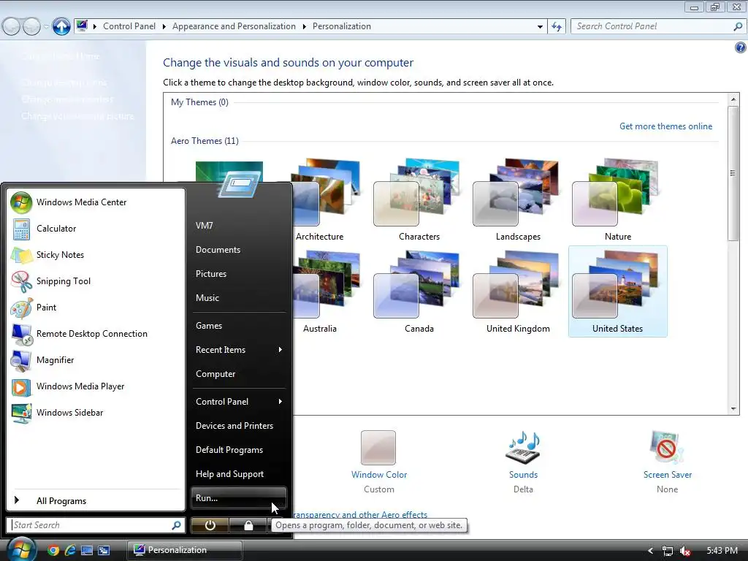The height and width of the screenshot is (561, 748).
Task: Click the Start orb button
Action: tap(21, 549)
